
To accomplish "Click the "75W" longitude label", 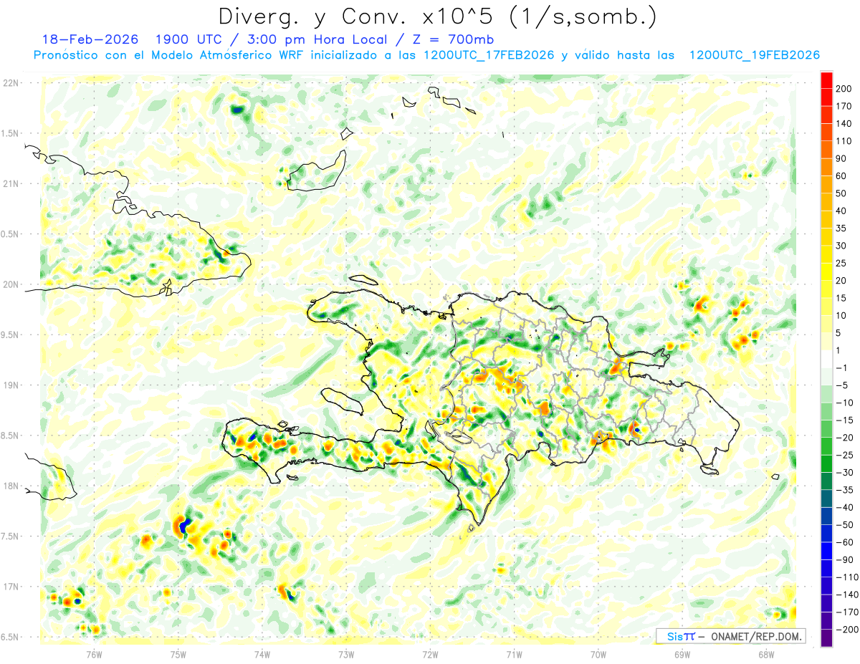I will [x=178, y=654].
